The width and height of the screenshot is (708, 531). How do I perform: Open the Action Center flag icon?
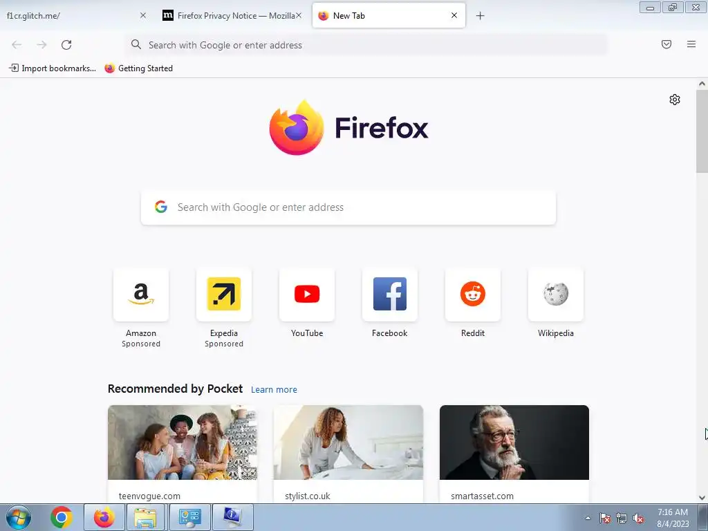[x=605, y=518]
